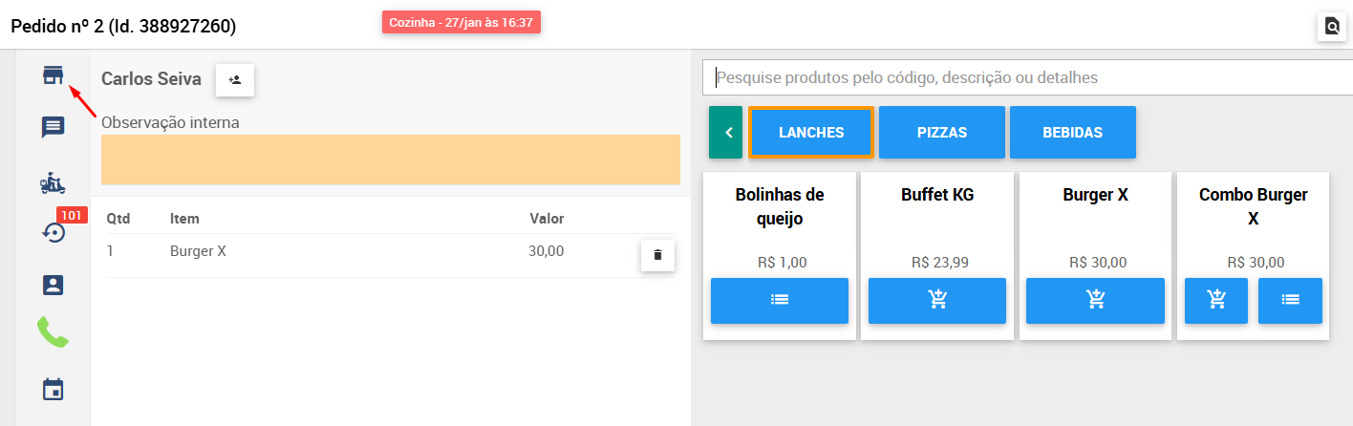Viewport: 1353px width, 426px height.
Task: Add Burger X to the cart
Action: (x=1095, y=301)
